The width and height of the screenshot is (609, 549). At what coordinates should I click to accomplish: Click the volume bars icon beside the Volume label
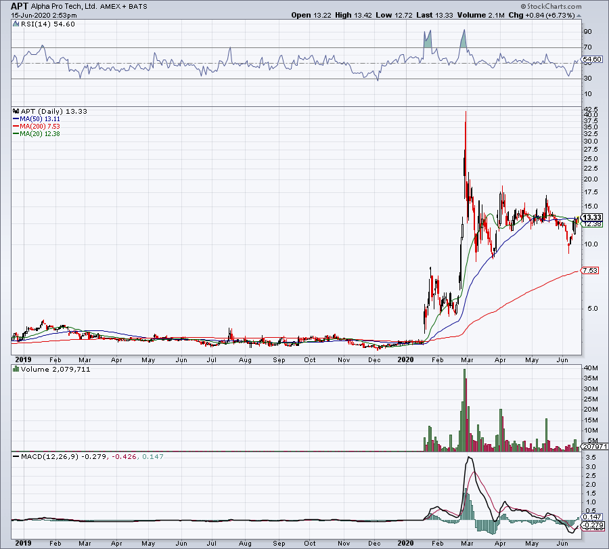point(15,369)
